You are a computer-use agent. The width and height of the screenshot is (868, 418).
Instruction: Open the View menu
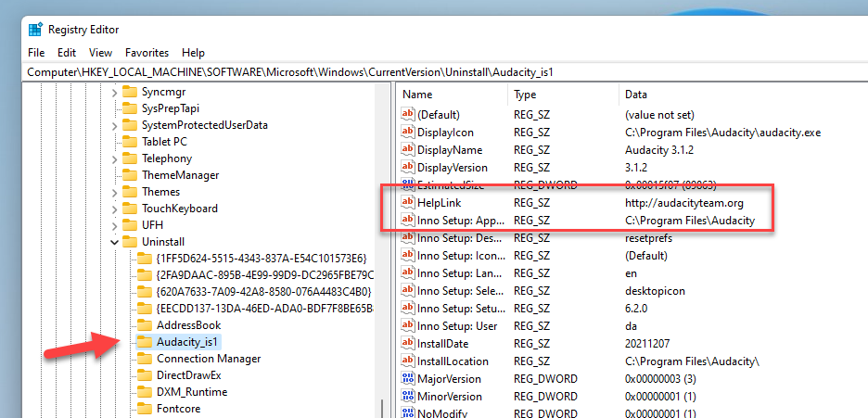[100, 53]
